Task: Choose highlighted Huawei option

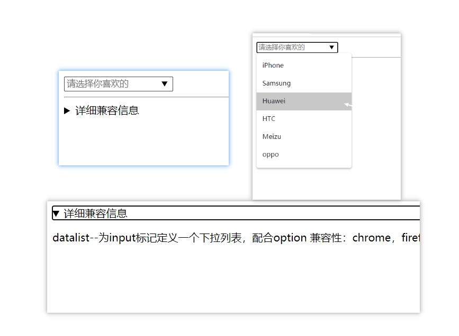Action: point(304,101)
